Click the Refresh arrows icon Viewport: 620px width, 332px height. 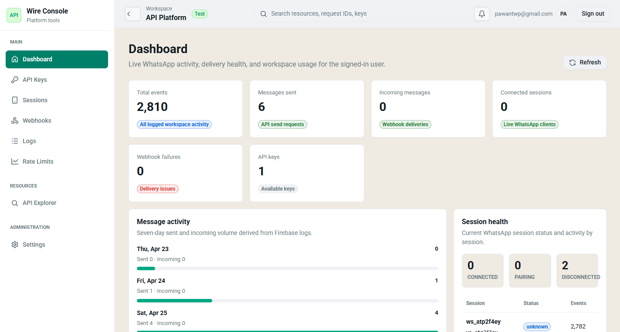click(573, 62)
